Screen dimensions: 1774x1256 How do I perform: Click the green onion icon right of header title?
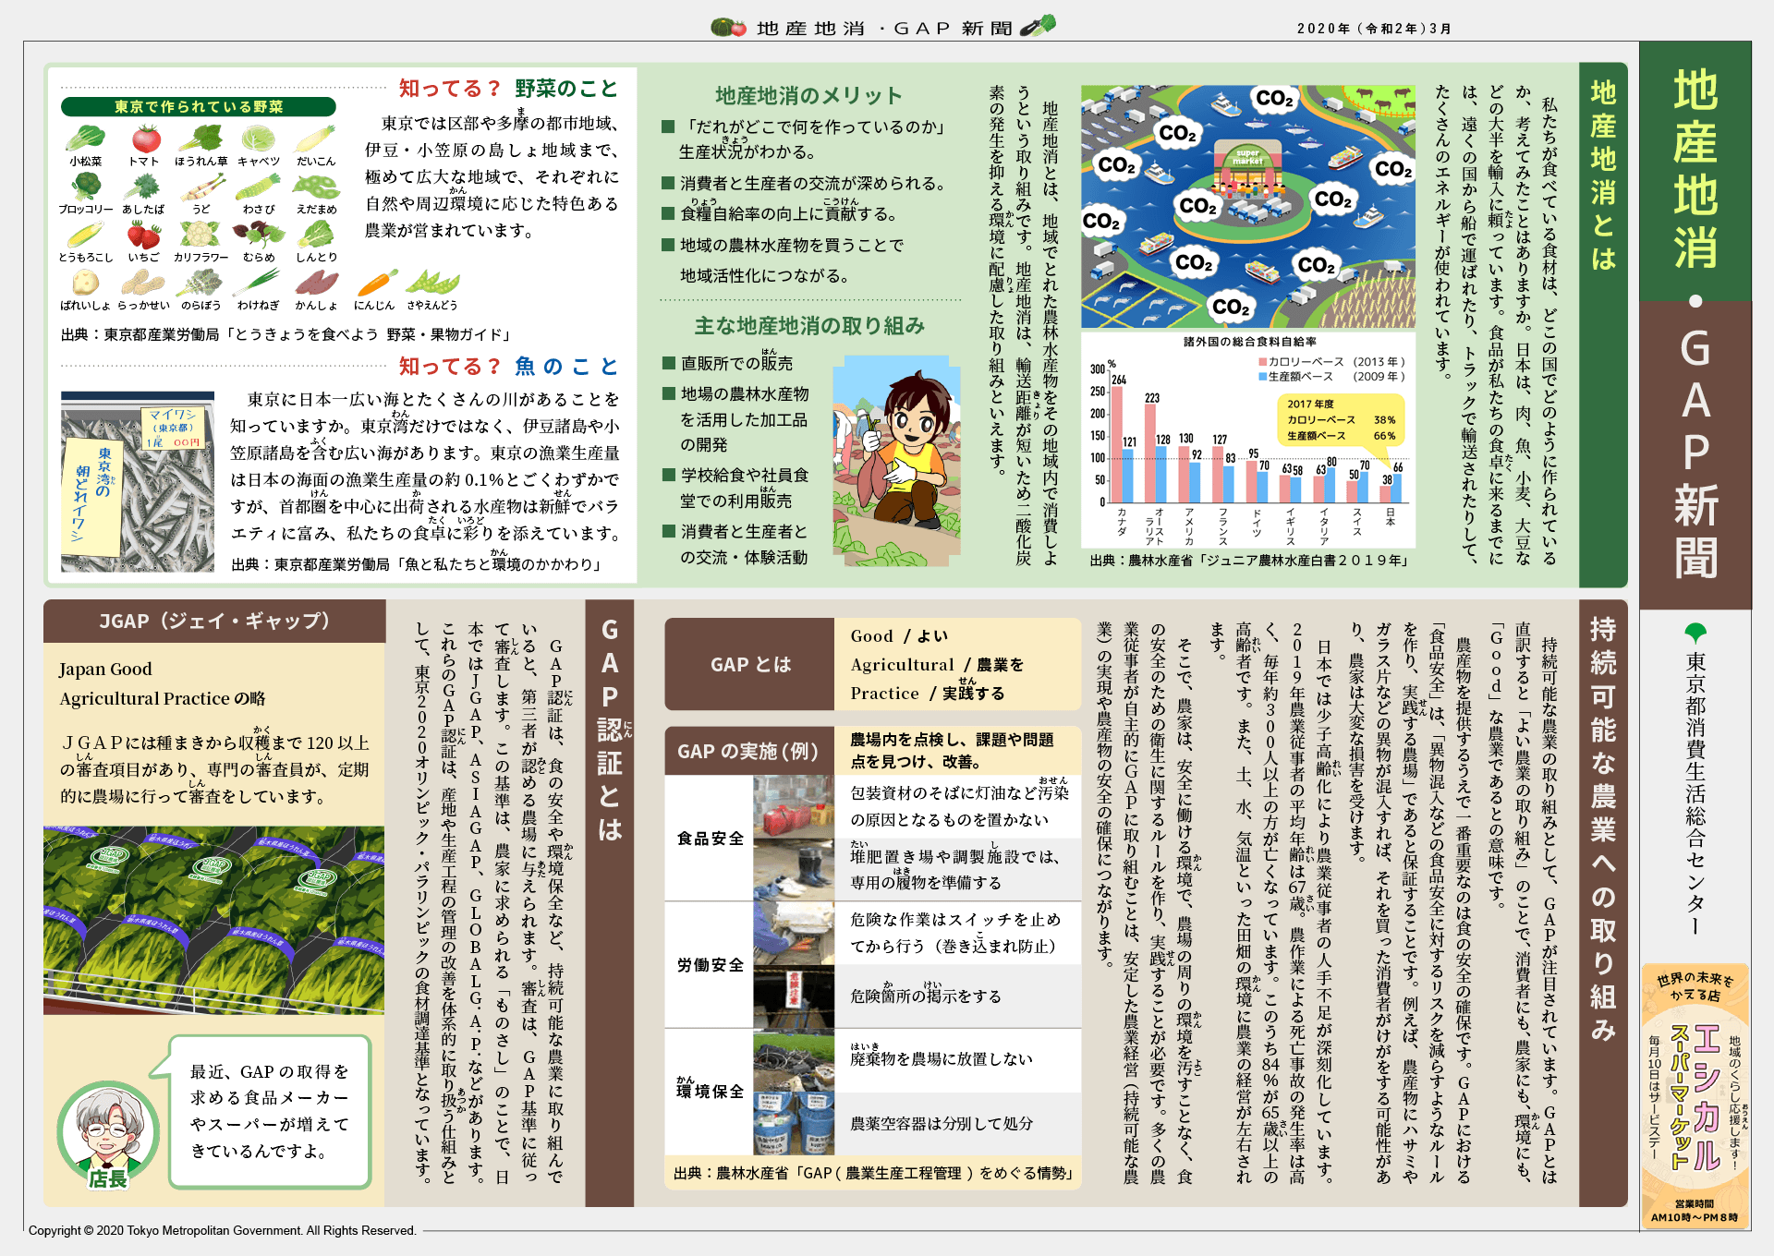1038,26
